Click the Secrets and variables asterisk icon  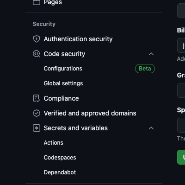click(x=37, y=128)
